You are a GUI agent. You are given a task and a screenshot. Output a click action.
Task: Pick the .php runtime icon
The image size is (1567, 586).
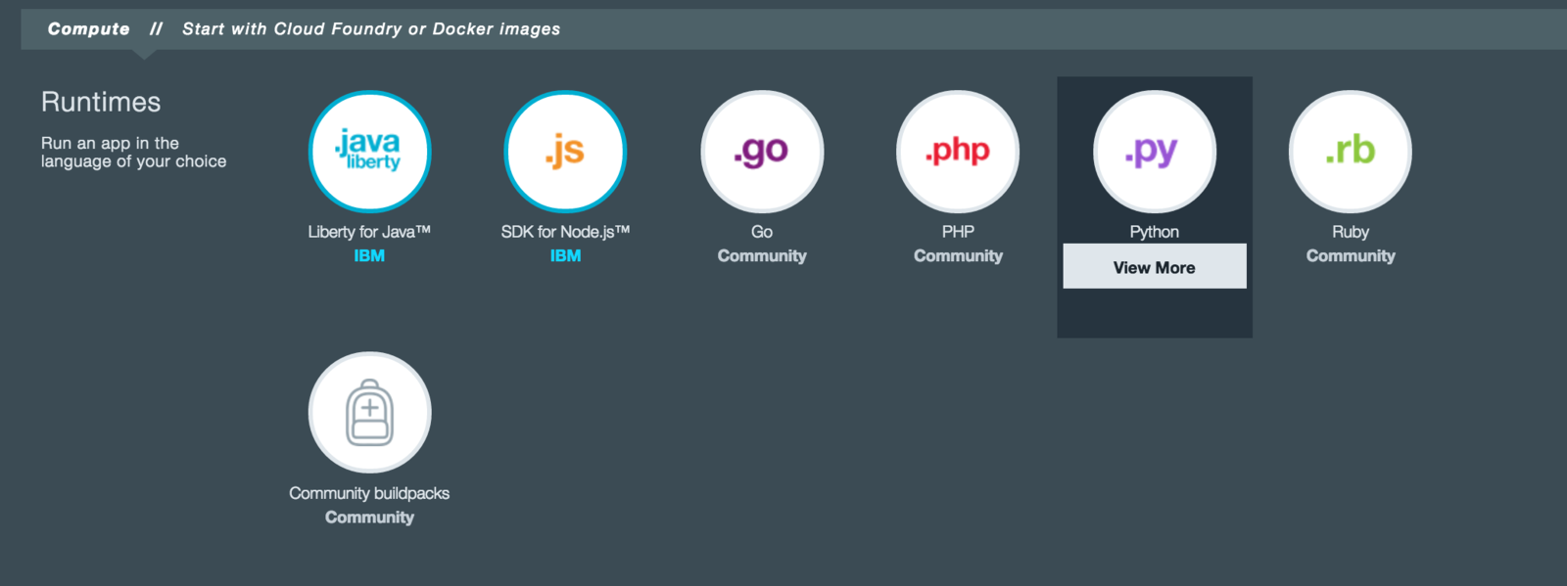[x=958, y=152]
